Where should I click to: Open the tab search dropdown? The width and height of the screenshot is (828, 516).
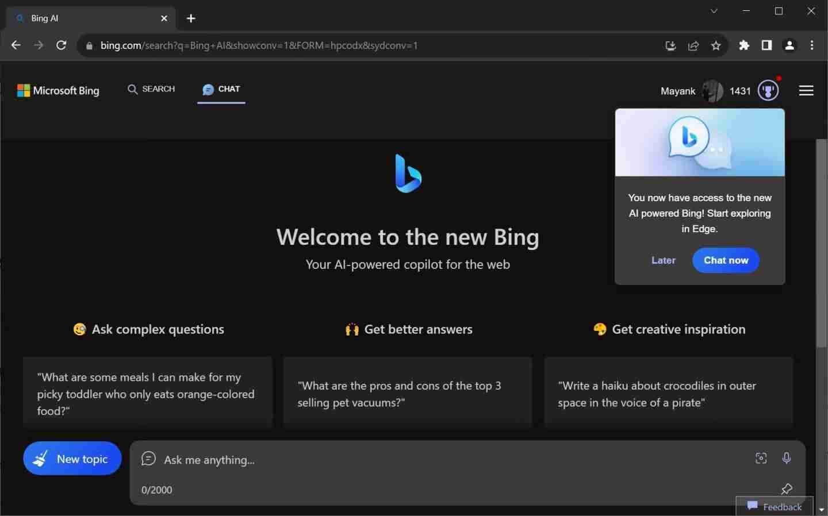point(714,11)
